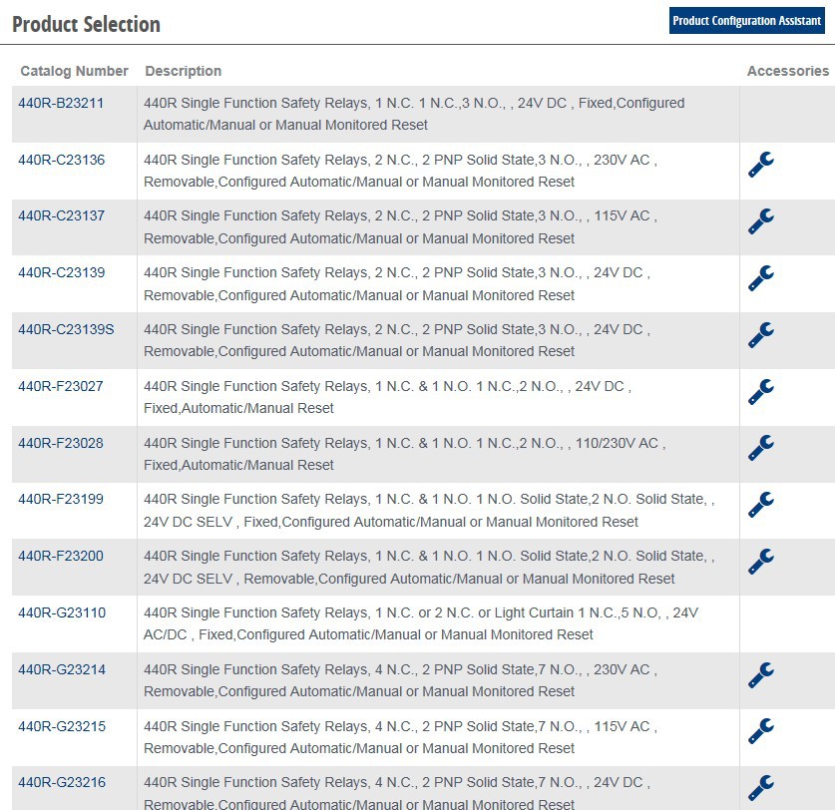The height and width of the screenshot is (810, 835).
Task: Click the 440R-F23028 accessories wrench
Action: pyautogui.click(x=761, y=448)
